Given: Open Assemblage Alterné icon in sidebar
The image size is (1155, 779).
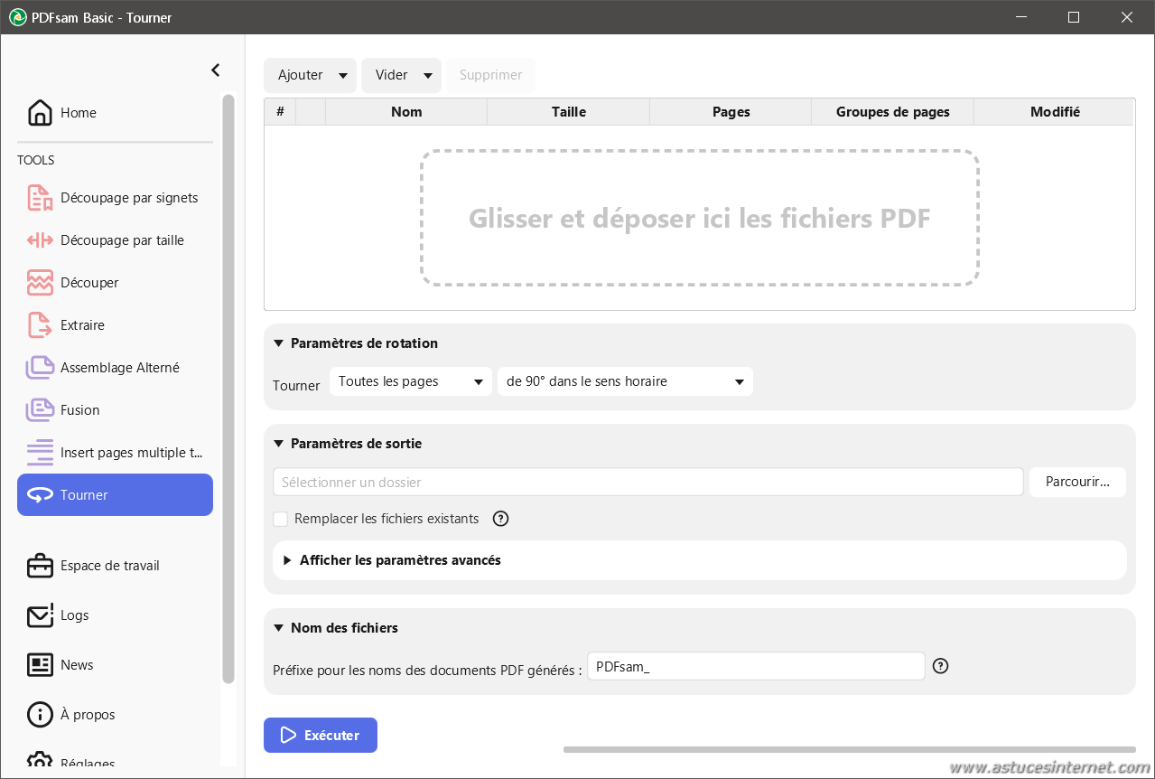Looking at the screenshot, I should coord(40,368).
